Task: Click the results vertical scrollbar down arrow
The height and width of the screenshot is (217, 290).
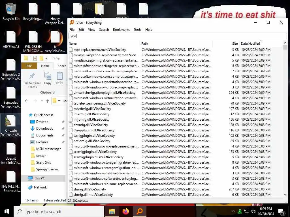Action: [x=285, y=194]
